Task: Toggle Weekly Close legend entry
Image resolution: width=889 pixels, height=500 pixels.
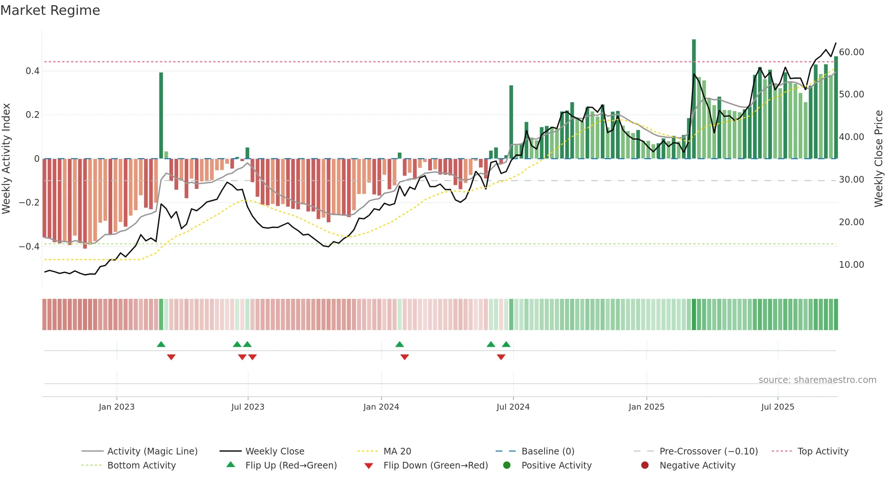Action: 262,451
